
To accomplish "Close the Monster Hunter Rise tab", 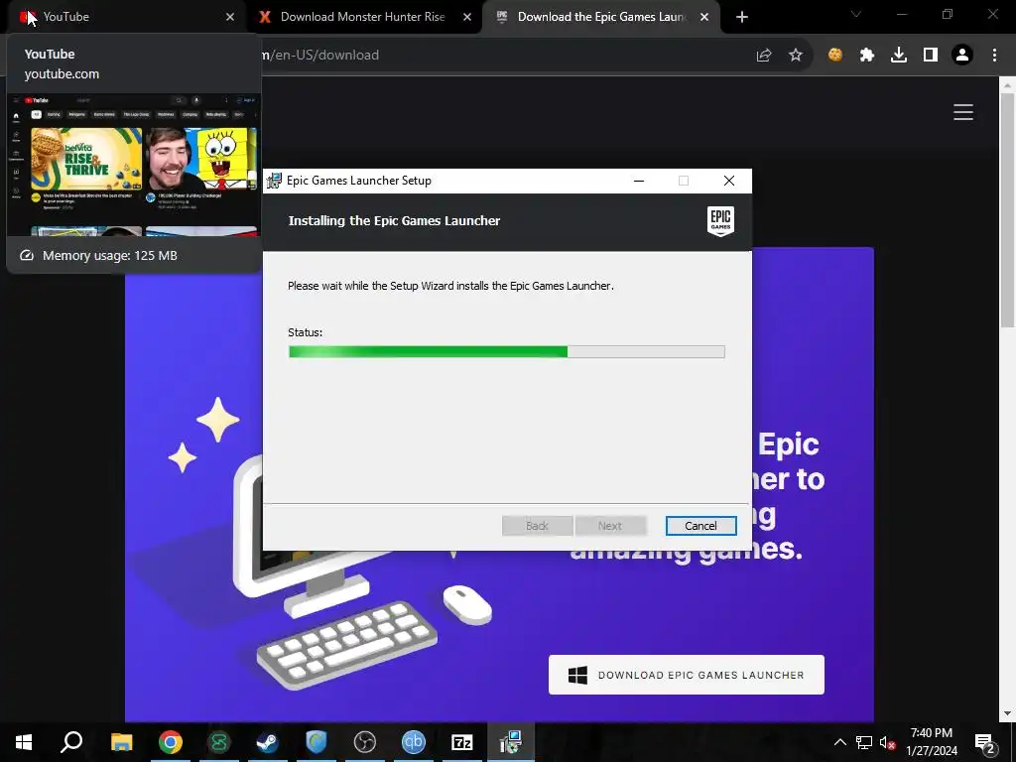I will point(467,17).
